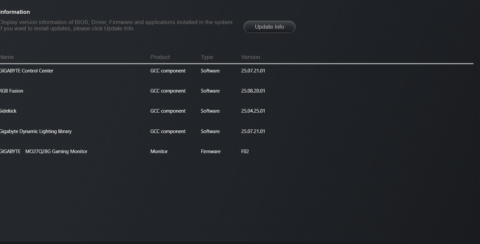Click the Monitor product cell

(x=159, y=151)
